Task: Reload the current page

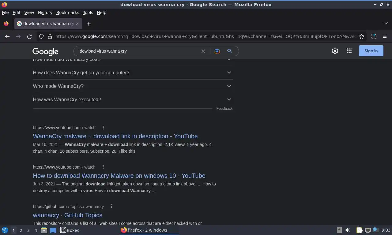Action: [x=29, y=36]
